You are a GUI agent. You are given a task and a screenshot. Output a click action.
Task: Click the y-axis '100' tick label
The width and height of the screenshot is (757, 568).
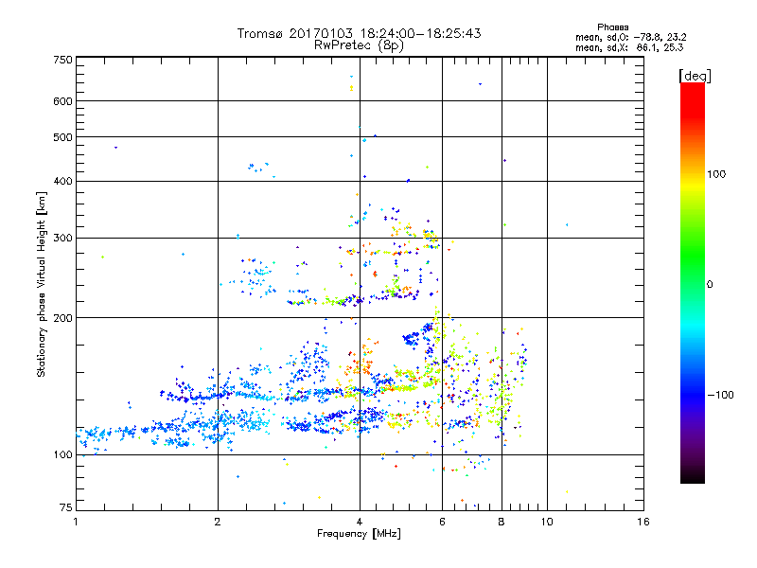(x=62, y=455)
